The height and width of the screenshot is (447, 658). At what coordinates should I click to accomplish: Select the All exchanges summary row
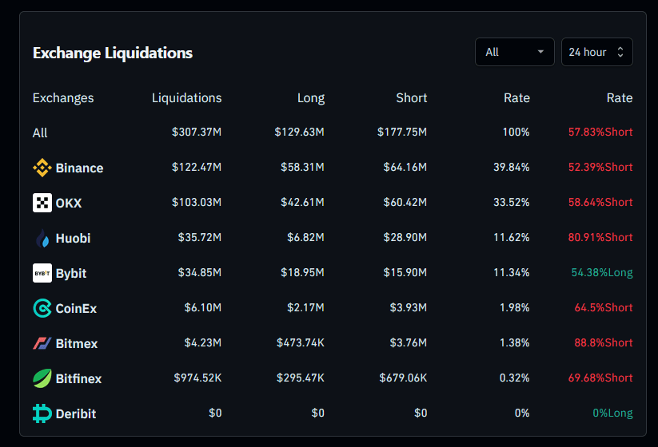pyautogui.click(x=40, y=133)
